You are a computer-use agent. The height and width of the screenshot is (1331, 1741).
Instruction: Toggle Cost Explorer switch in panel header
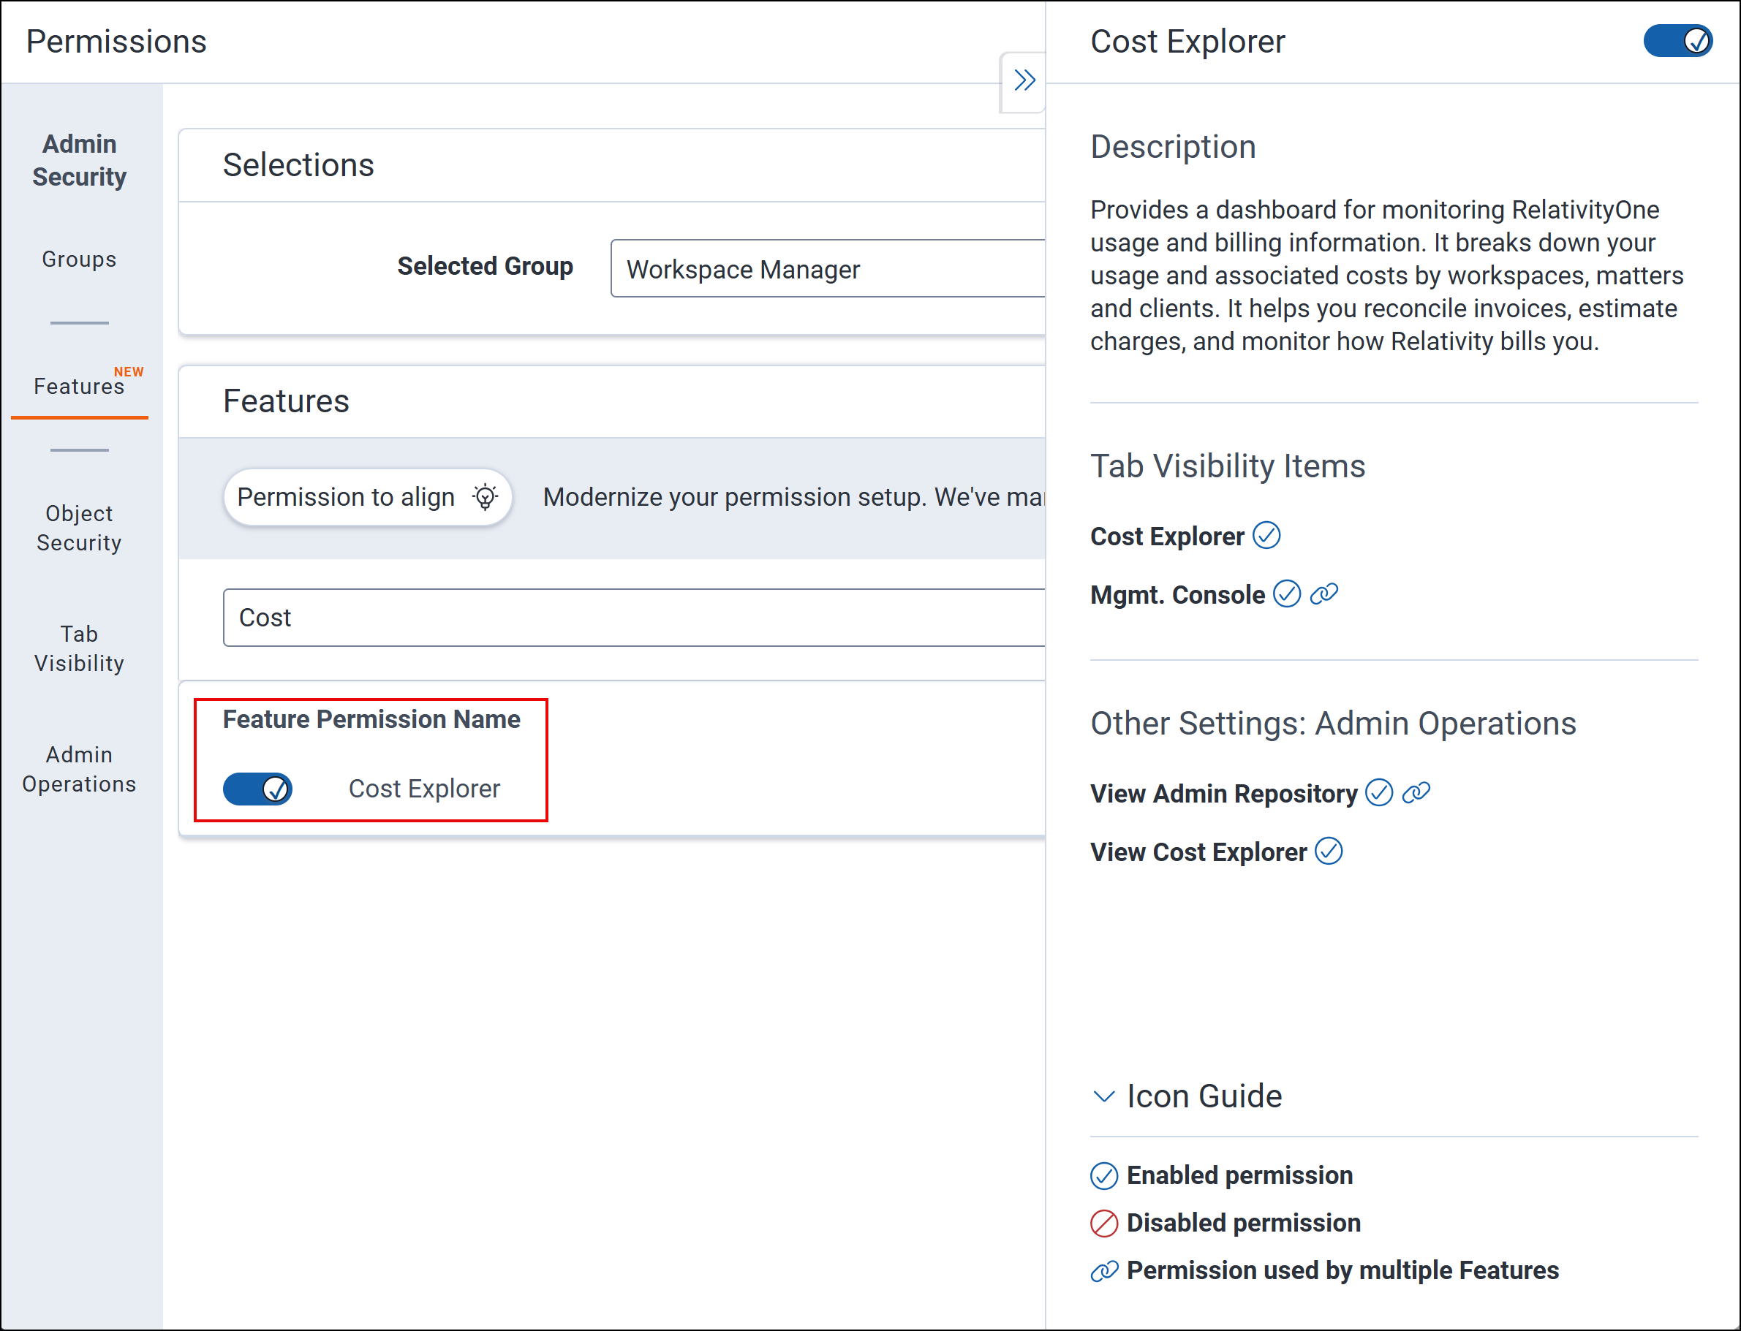pos(1677,41)
